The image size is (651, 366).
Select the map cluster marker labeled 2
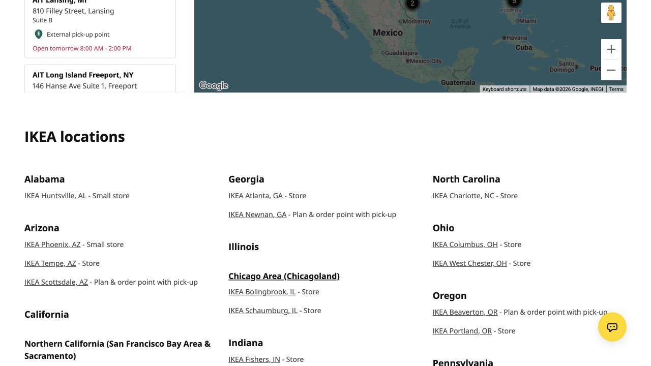(x=412, y=4)
